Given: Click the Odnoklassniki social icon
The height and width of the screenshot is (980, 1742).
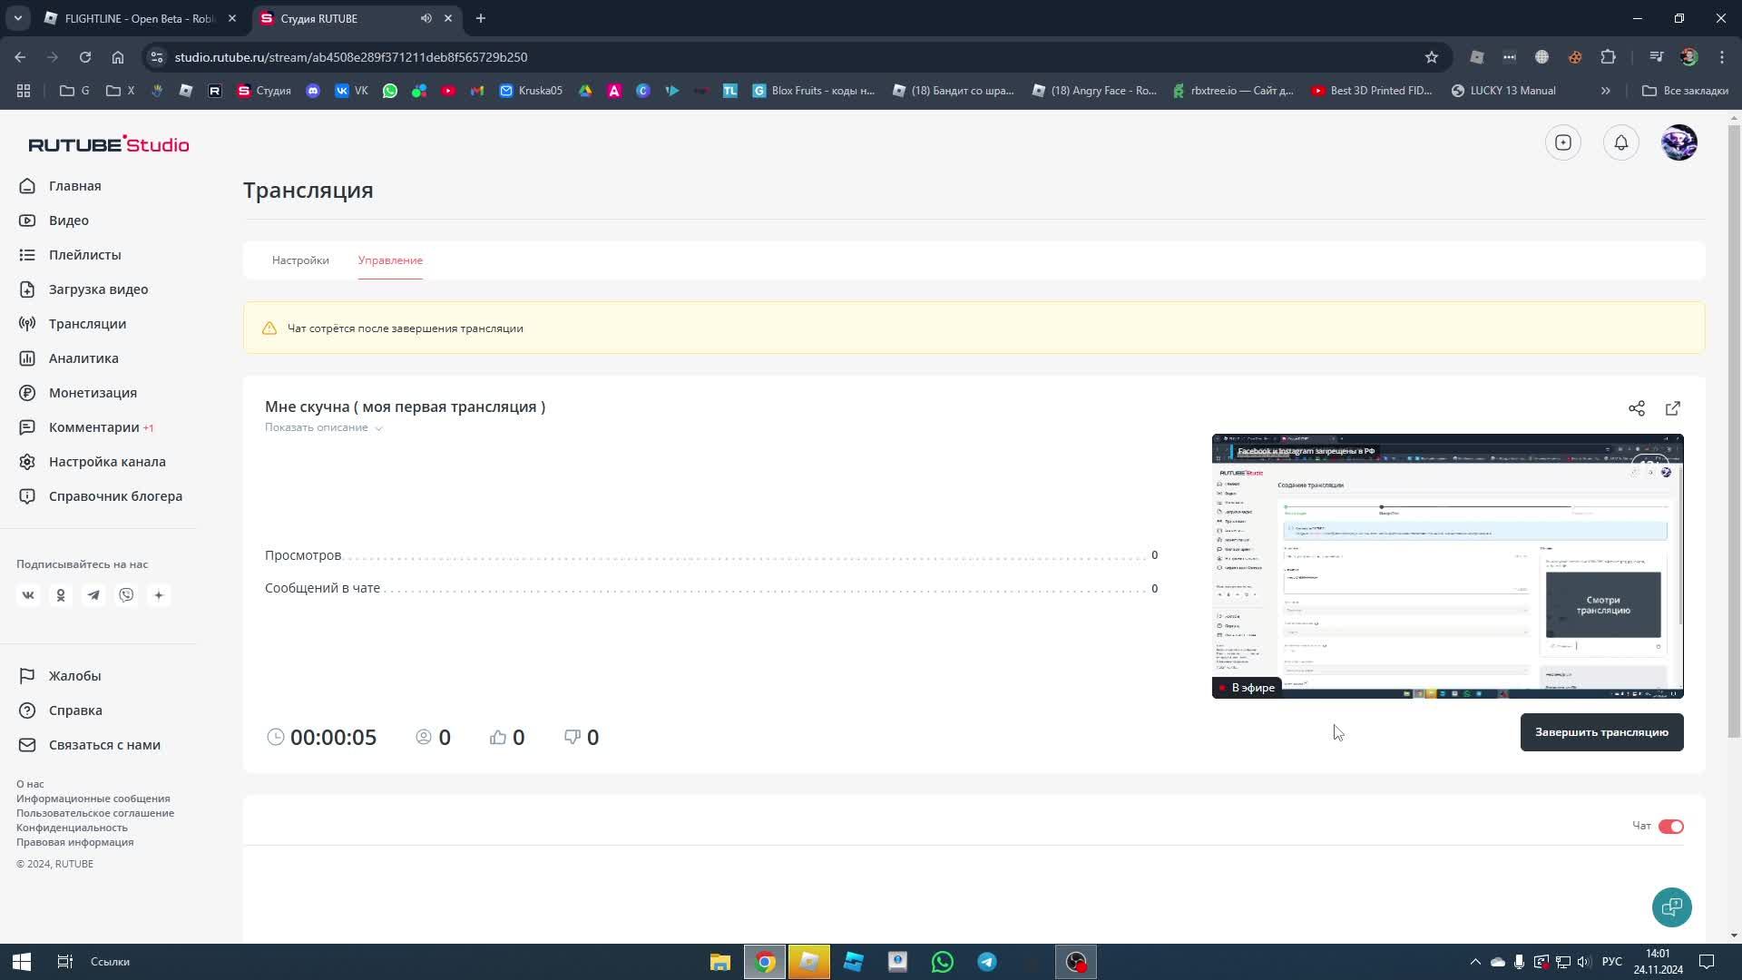Looking at the screenshot, I should click(x=61, y=595).
